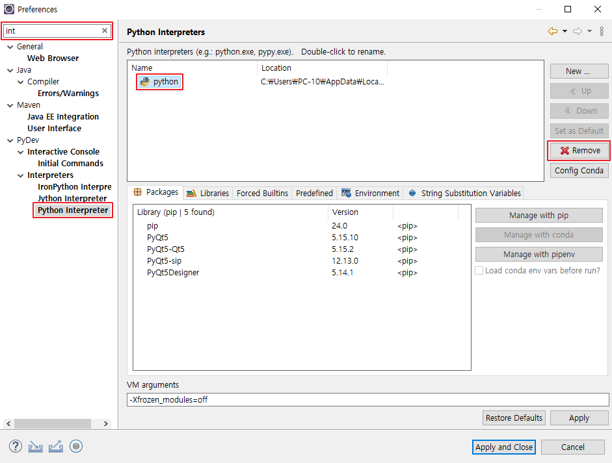612x463 pixels.
Task: Click the VM arguments input field
Action: pyautogui.click(x=367, y=399)
